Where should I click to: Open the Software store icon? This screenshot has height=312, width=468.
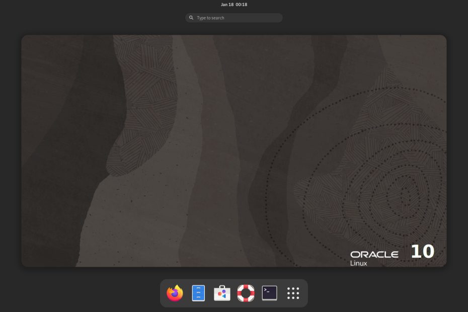(222, 293)
